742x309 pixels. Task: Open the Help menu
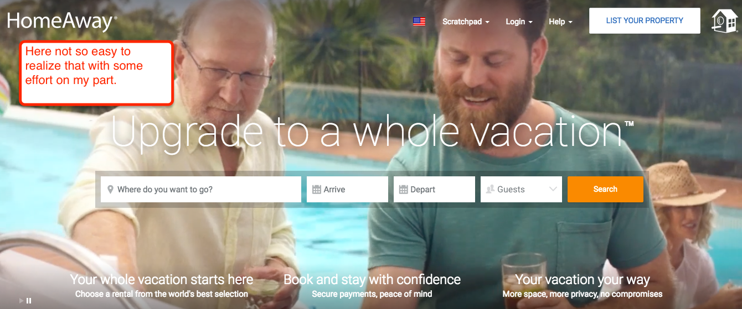coord(560,22)
